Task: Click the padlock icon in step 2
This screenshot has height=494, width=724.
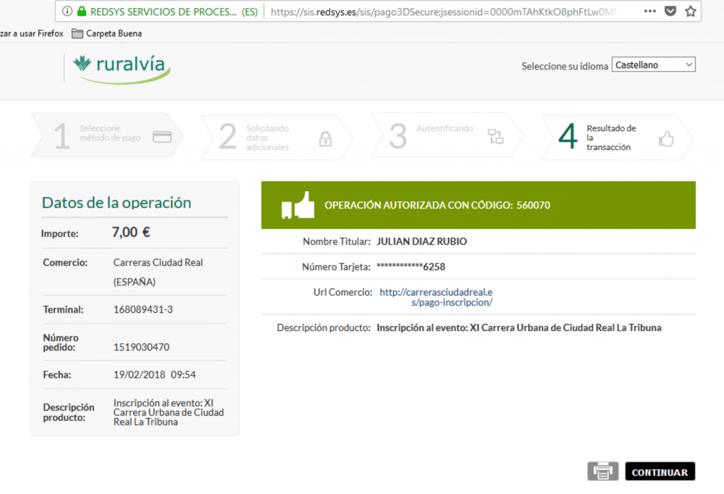Action: pos(325,138)
